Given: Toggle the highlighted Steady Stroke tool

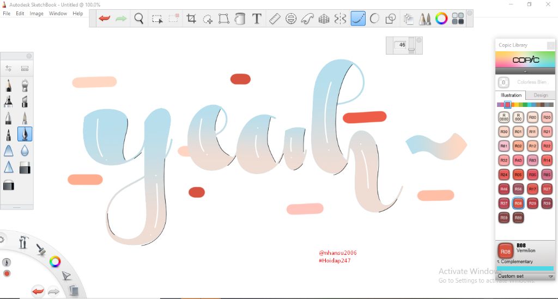Looking at the screenshot, I should click(x=358, y=18).
